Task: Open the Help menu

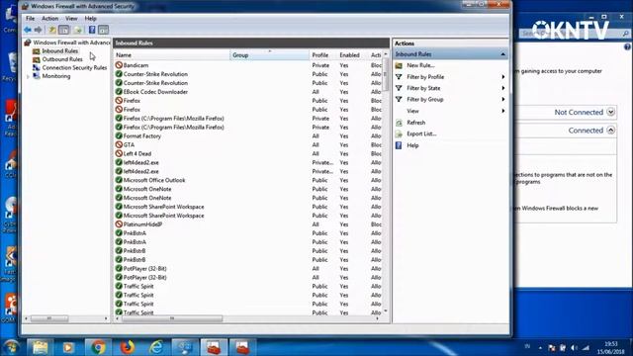Action: [90, 19]
